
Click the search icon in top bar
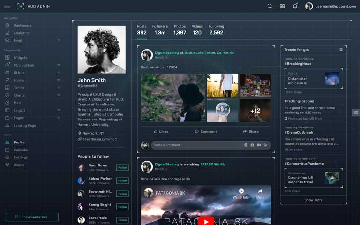(x=270, y=6)
